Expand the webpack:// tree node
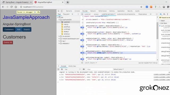Image resolution: width=170 pixels, height=95 pixels. click(x=59, y=43)
